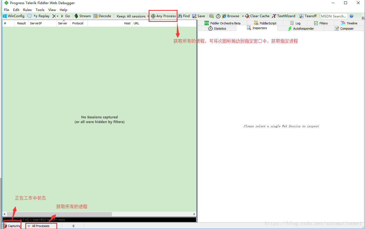
Task: Click the camera screenshot toolbar icon
Action: tap(212, 16)
